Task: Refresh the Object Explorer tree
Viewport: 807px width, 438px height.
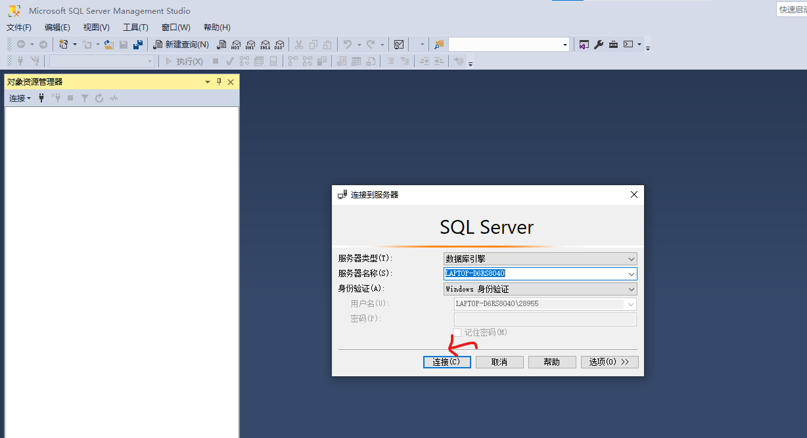Action: (x=99, y=98)
